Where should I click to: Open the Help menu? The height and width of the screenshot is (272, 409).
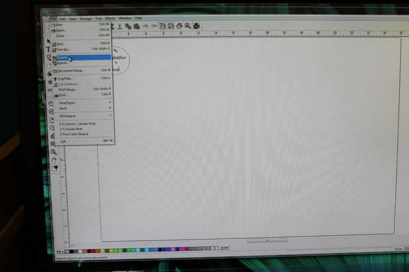coord(138,18)
